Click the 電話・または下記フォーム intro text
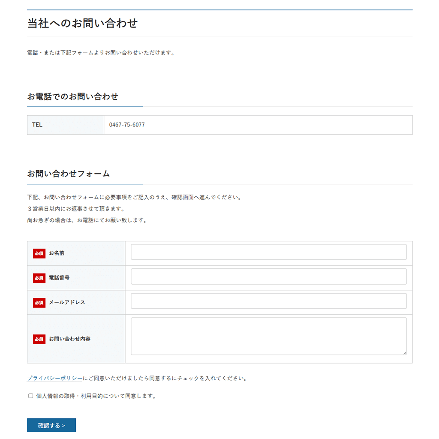This screenshot has height=439, width=439. tap(101, 53)
